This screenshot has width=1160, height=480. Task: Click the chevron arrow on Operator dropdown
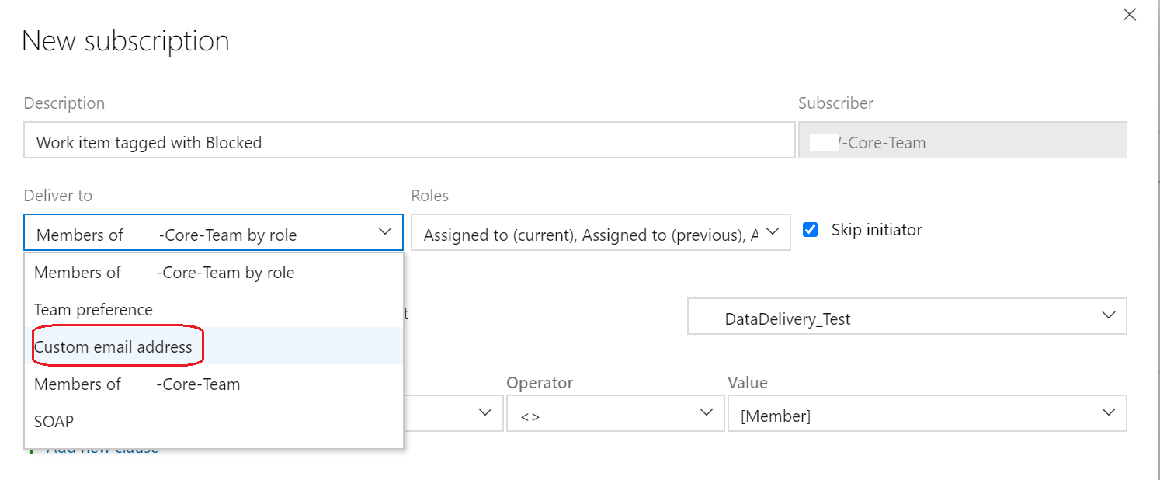[x=707, y=413]
